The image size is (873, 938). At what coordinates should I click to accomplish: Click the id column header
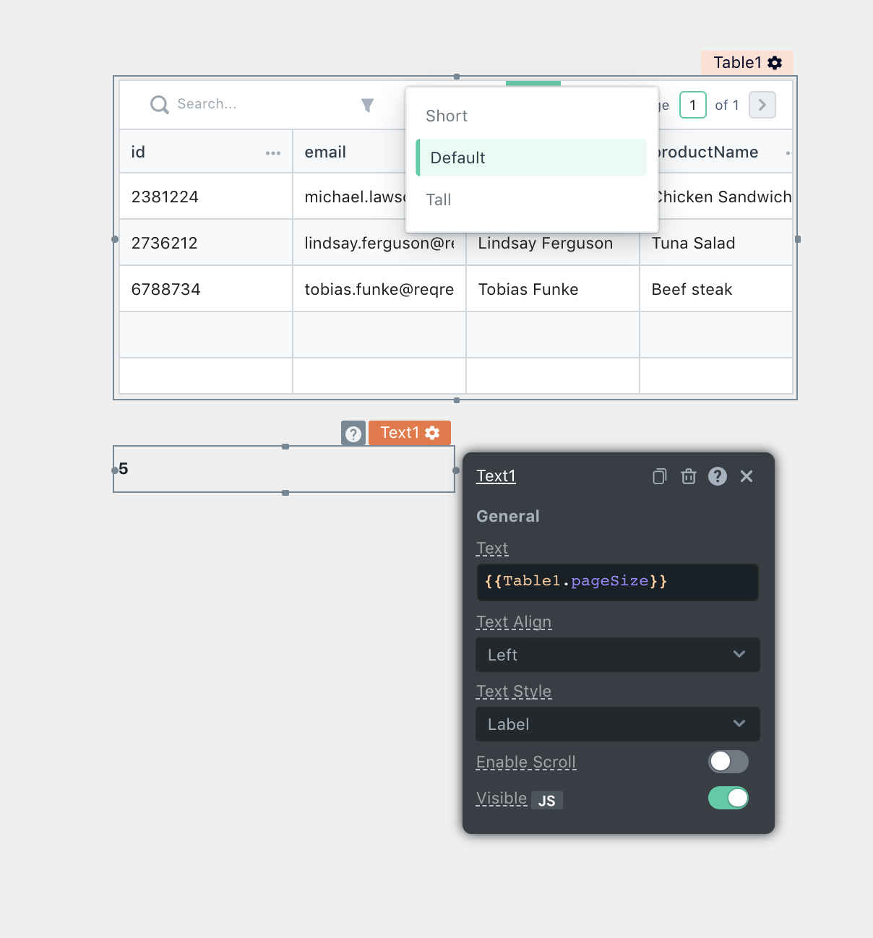coord(206,152)
